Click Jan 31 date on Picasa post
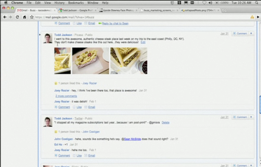The image size is (261, 167). [x=224, y=33]
